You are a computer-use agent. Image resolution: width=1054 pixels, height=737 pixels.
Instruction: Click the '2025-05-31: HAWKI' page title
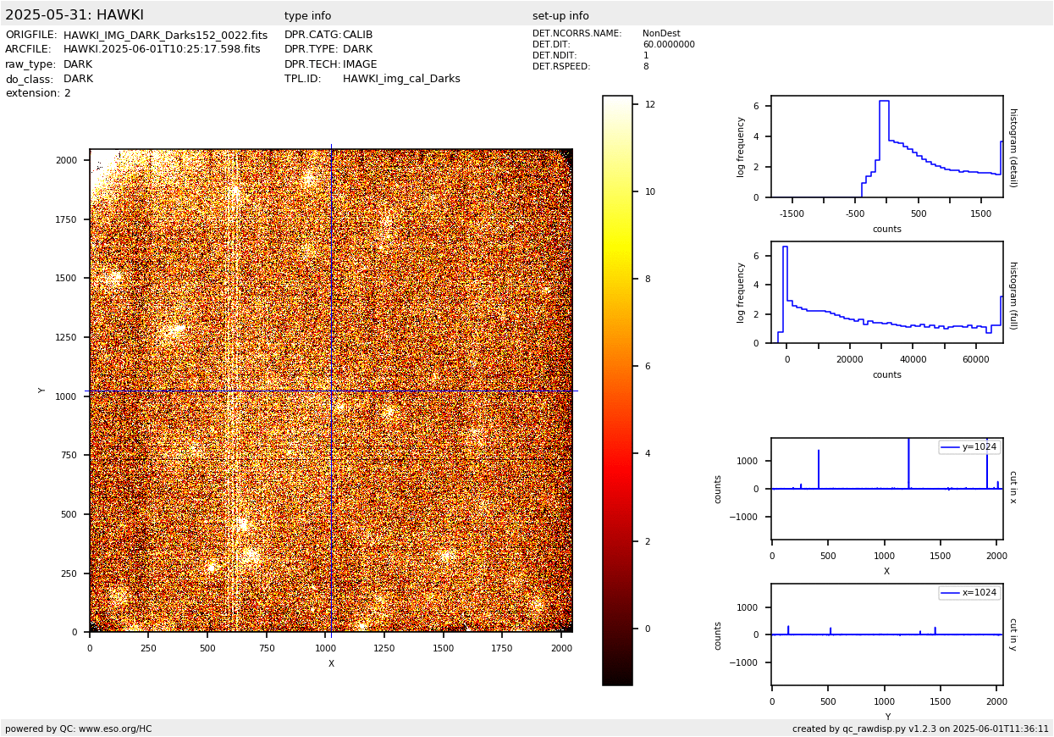pyautogui.click(x=74, y=15)
